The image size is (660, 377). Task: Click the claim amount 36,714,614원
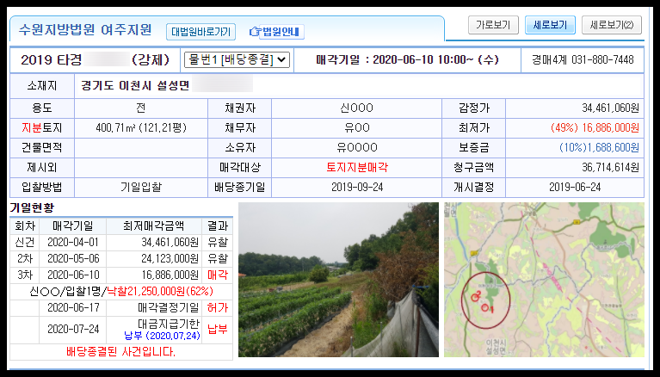(x=610, y=168)
